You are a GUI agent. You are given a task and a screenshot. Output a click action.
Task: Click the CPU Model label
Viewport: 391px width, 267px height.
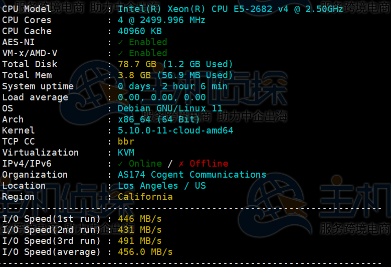coord(27,9)
